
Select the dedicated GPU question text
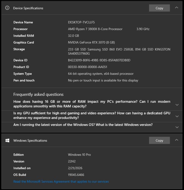92,115
